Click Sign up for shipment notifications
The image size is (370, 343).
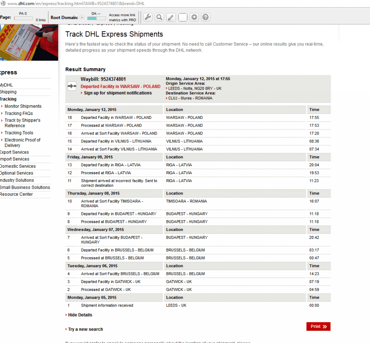[117, 93]
